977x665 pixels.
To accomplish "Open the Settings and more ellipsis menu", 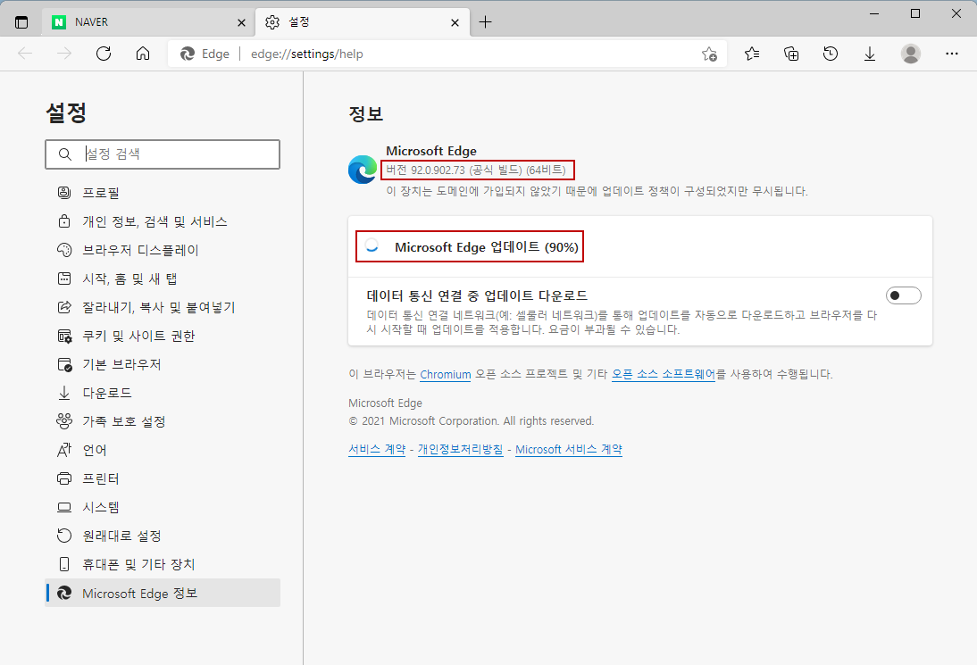I will [x=951, y=54].
